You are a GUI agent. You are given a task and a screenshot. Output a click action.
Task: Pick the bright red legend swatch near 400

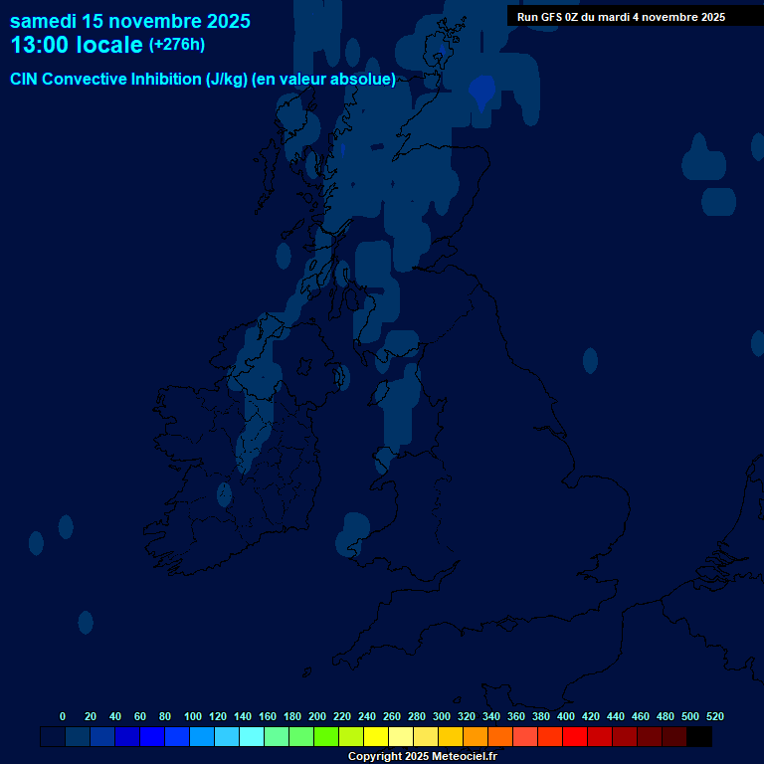[575, 737]
